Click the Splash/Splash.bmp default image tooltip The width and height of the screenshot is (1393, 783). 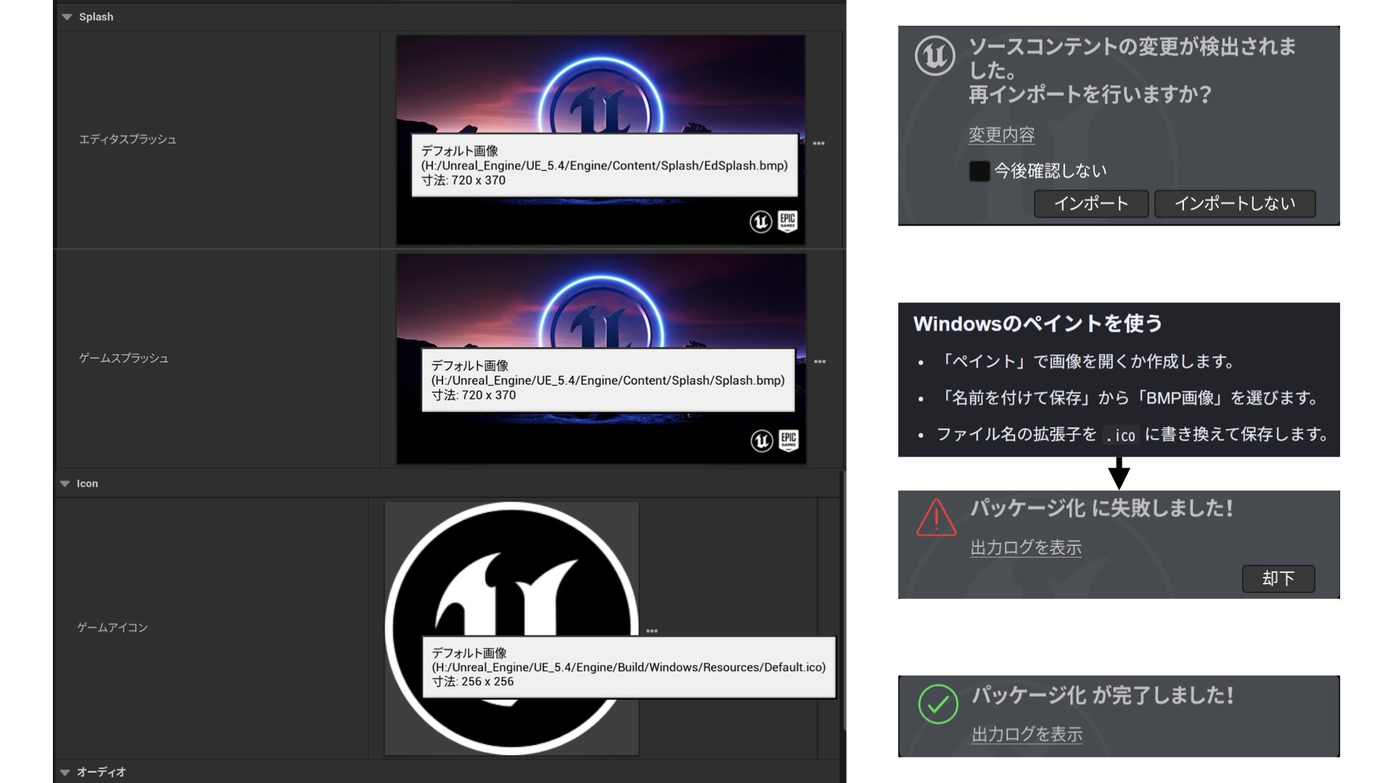click(608, 381)
